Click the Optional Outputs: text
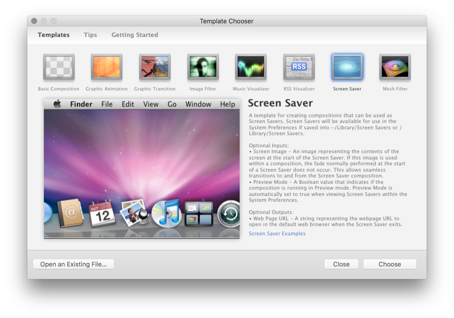 (x=271, y=212)
